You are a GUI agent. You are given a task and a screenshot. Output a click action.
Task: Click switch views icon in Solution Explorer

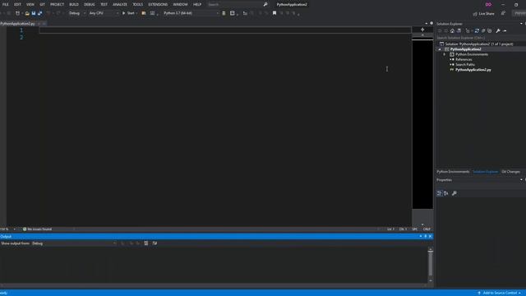click(x=459, y=31)
